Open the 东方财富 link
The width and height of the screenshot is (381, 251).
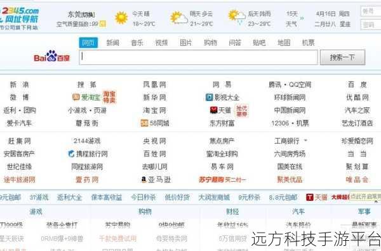click(222, 123)
